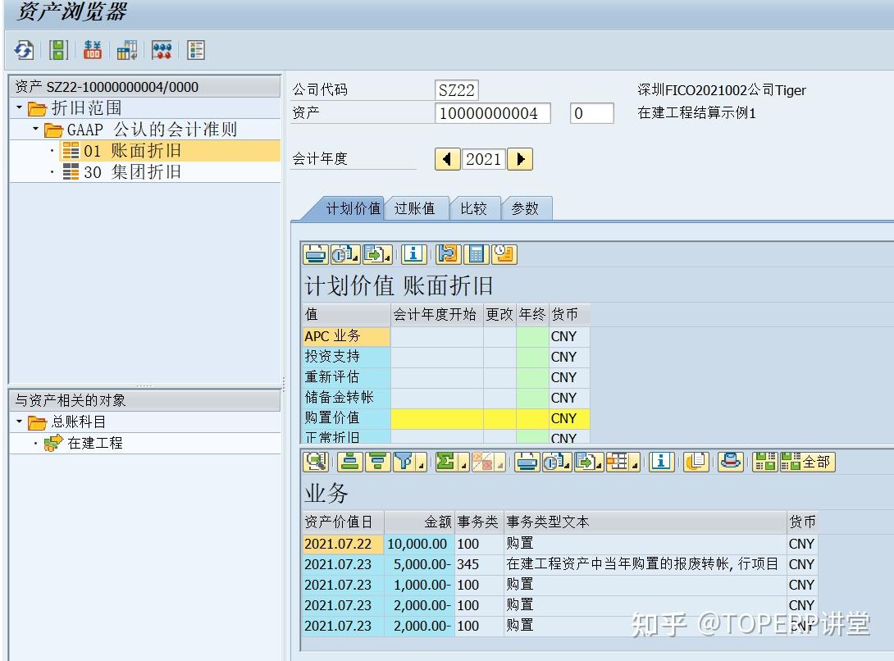Image resolution: width=894 pixels, height=661 pixels.
Task: Click the previous year arrow button
Action: tap(447, 159)
